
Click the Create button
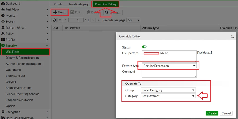click(212, 113)
